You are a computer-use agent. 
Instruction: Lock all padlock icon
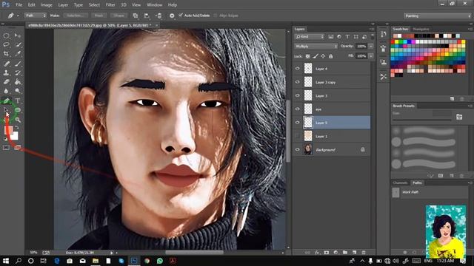click(x=331, y=56)
